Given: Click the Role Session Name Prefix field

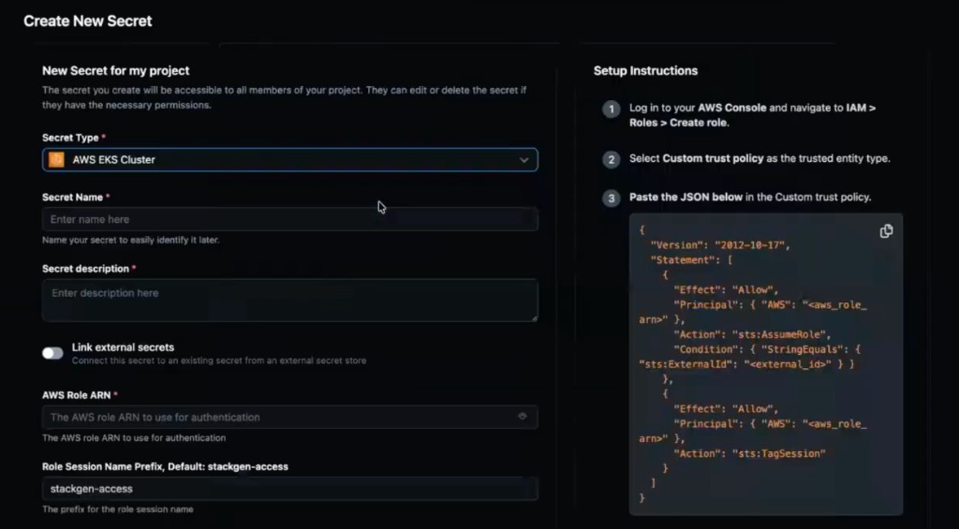Looking at the screenshot, I should 290,489.
